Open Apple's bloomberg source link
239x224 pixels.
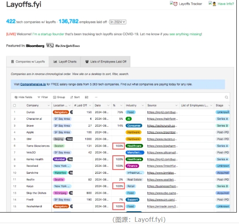click(x=162, y=132)
